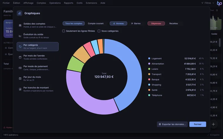This screenshot has width=223, height=139.
Task: Click the Alimentation amount 41 884,89 €
Action: [x=190, y=64]
